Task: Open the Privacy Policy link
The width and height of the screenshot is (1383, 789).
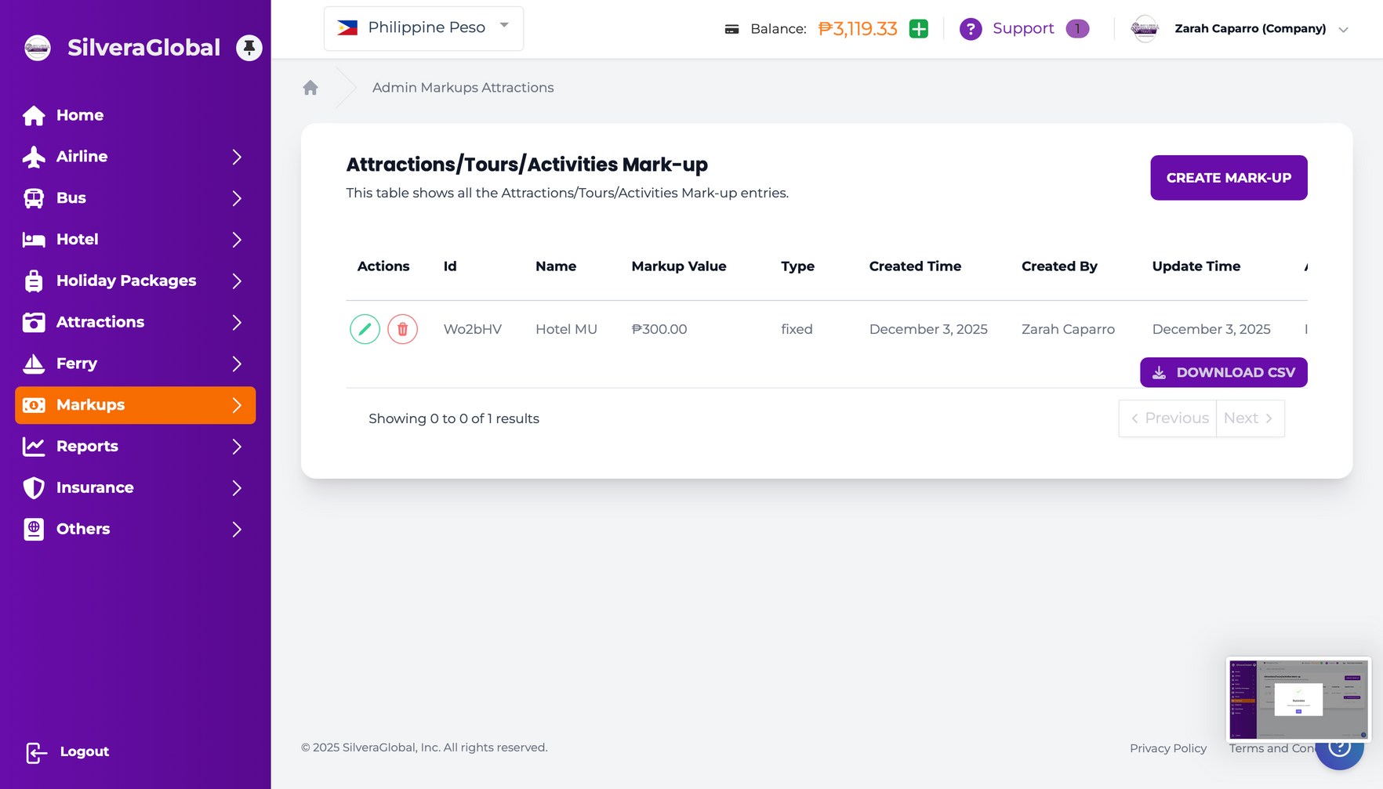Action: coord(1167,748)
